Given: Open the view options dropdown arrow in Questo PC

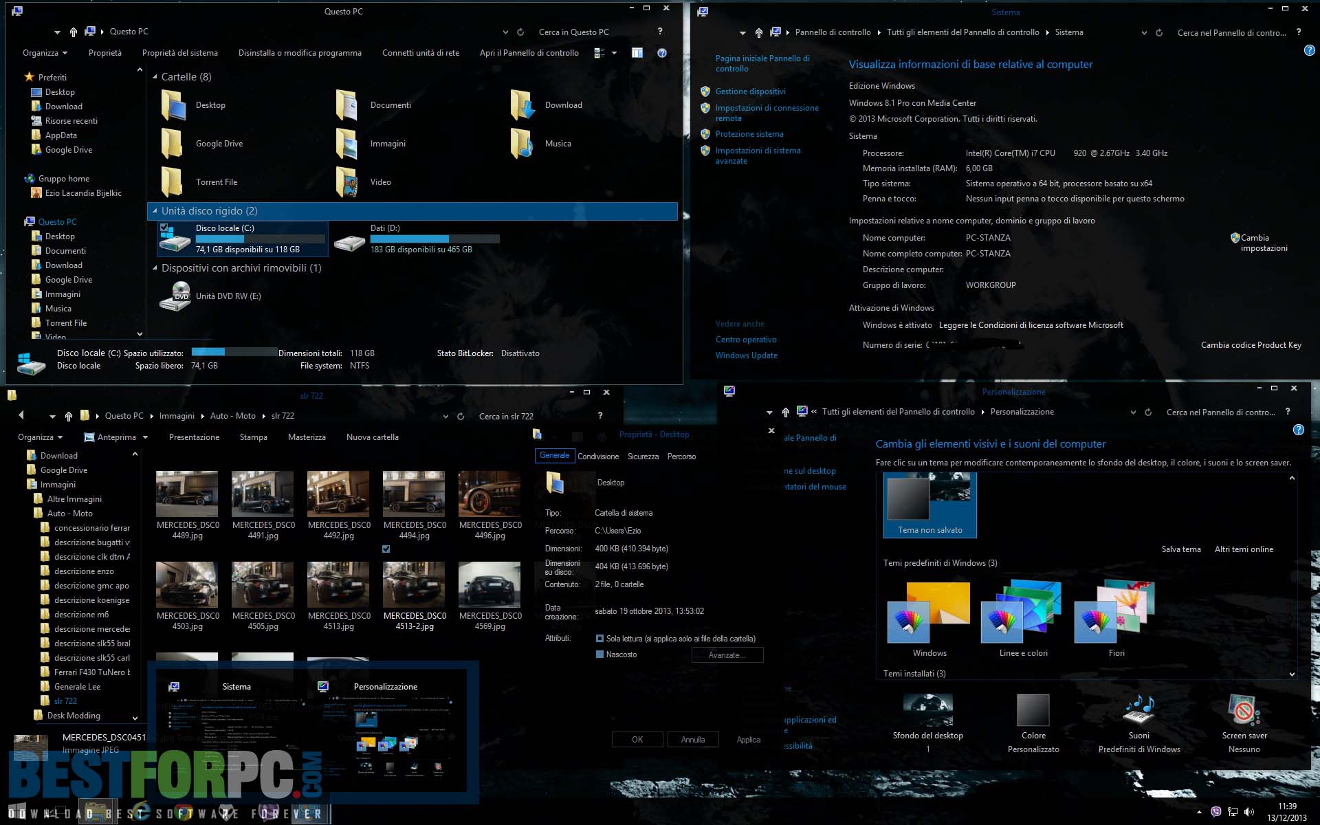Looking at the screenshot, I should [x=615, y=53].
